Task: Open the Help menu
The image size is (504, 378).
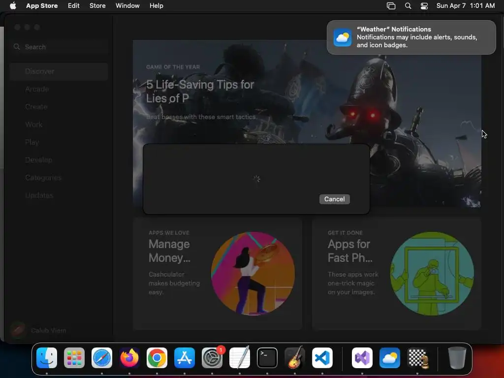Action: click(x=156, y=5)
